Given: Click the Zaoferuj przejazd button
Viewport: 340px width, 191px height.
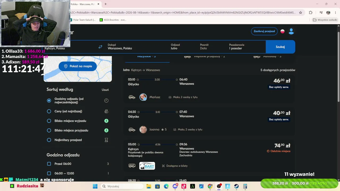Looking at the screenshot, I should click(x=264, y=31).
